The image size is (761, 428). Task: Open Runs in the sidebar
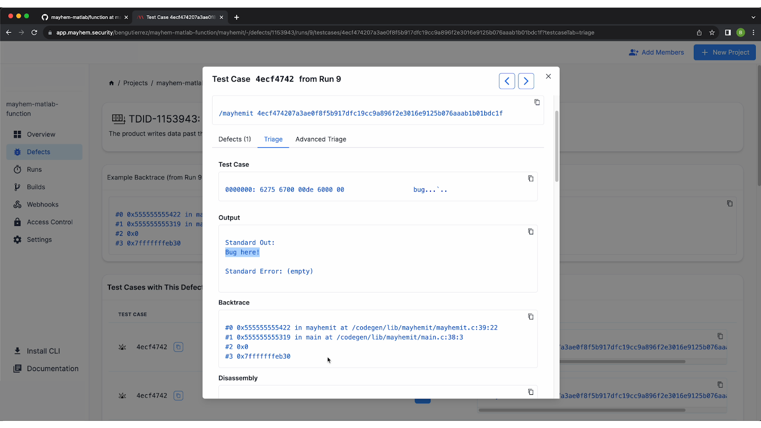(x=44, y=170)
